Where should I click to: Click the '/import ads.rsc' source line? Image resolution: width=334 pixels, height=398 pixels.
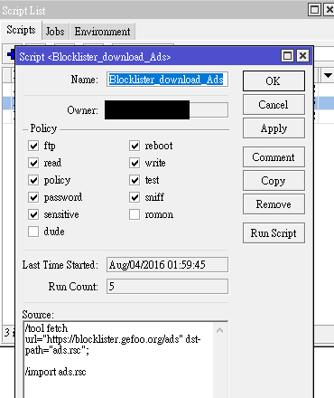(56, 372)
